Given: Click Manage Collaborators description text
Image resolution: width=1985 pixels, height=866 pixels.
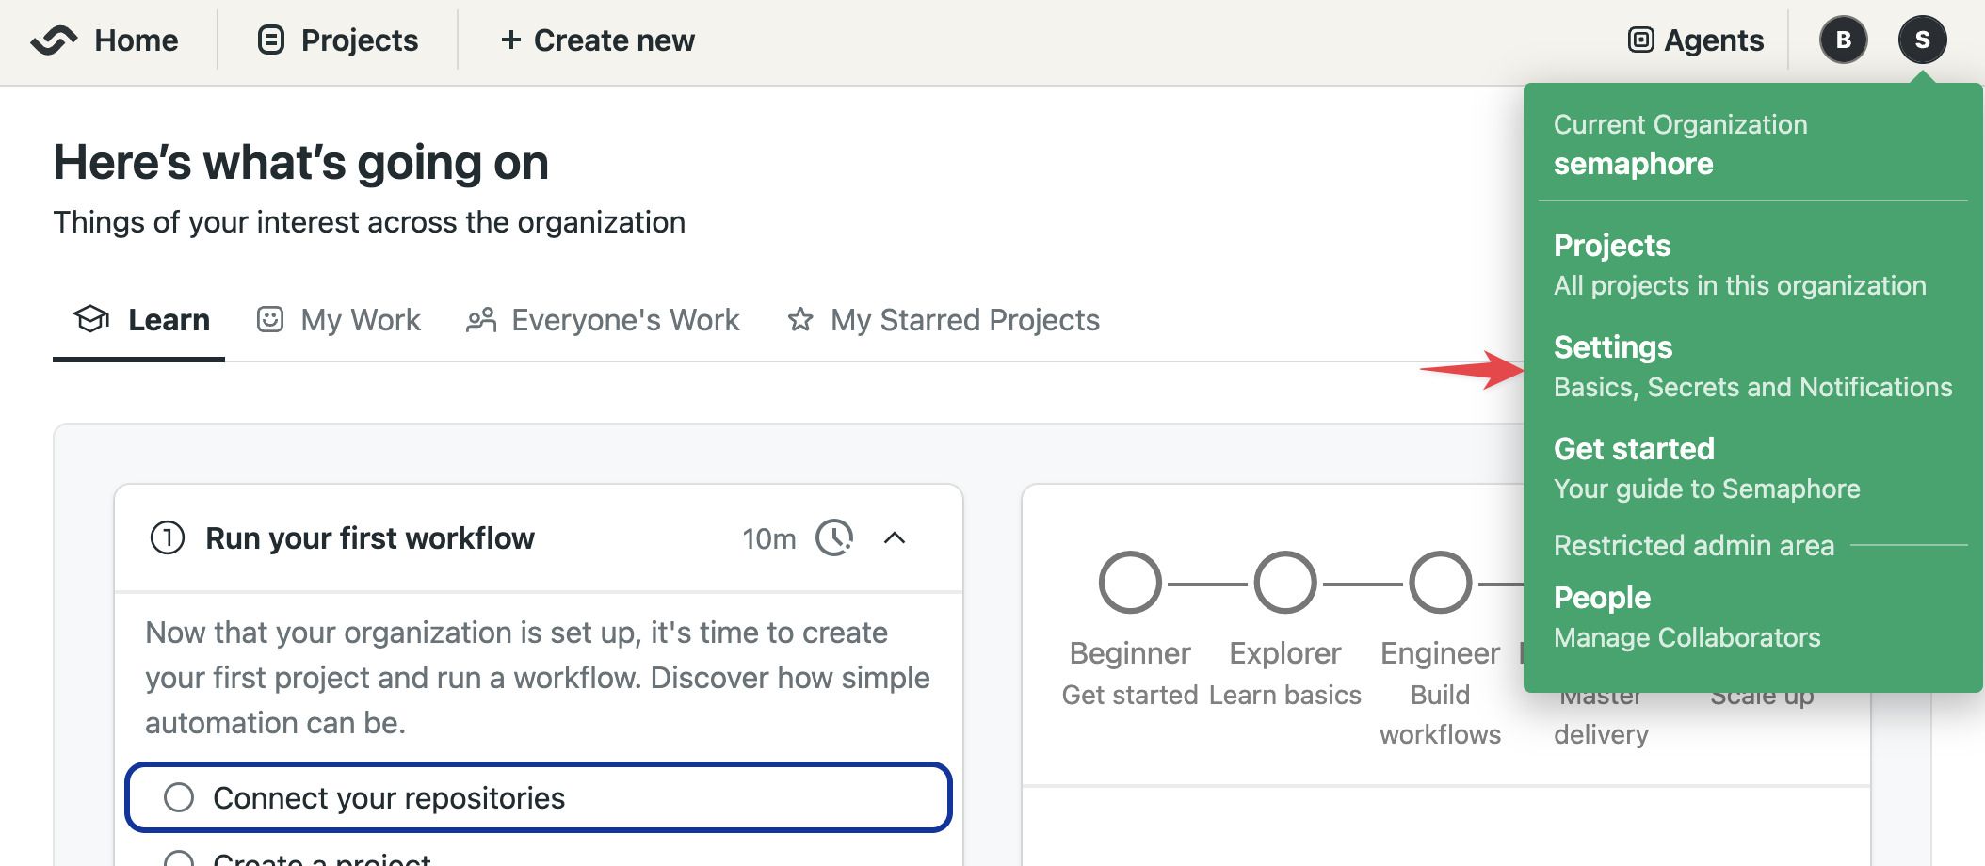Looking at the screenshot, I should (x=1686, y=637).
